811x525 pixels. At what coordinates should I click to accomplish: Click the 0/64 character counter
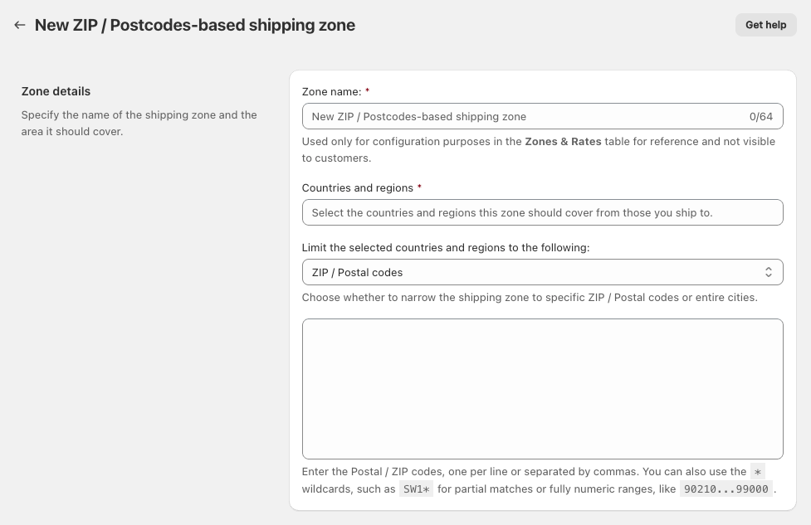pyautogui.click(x=760, y=116)
